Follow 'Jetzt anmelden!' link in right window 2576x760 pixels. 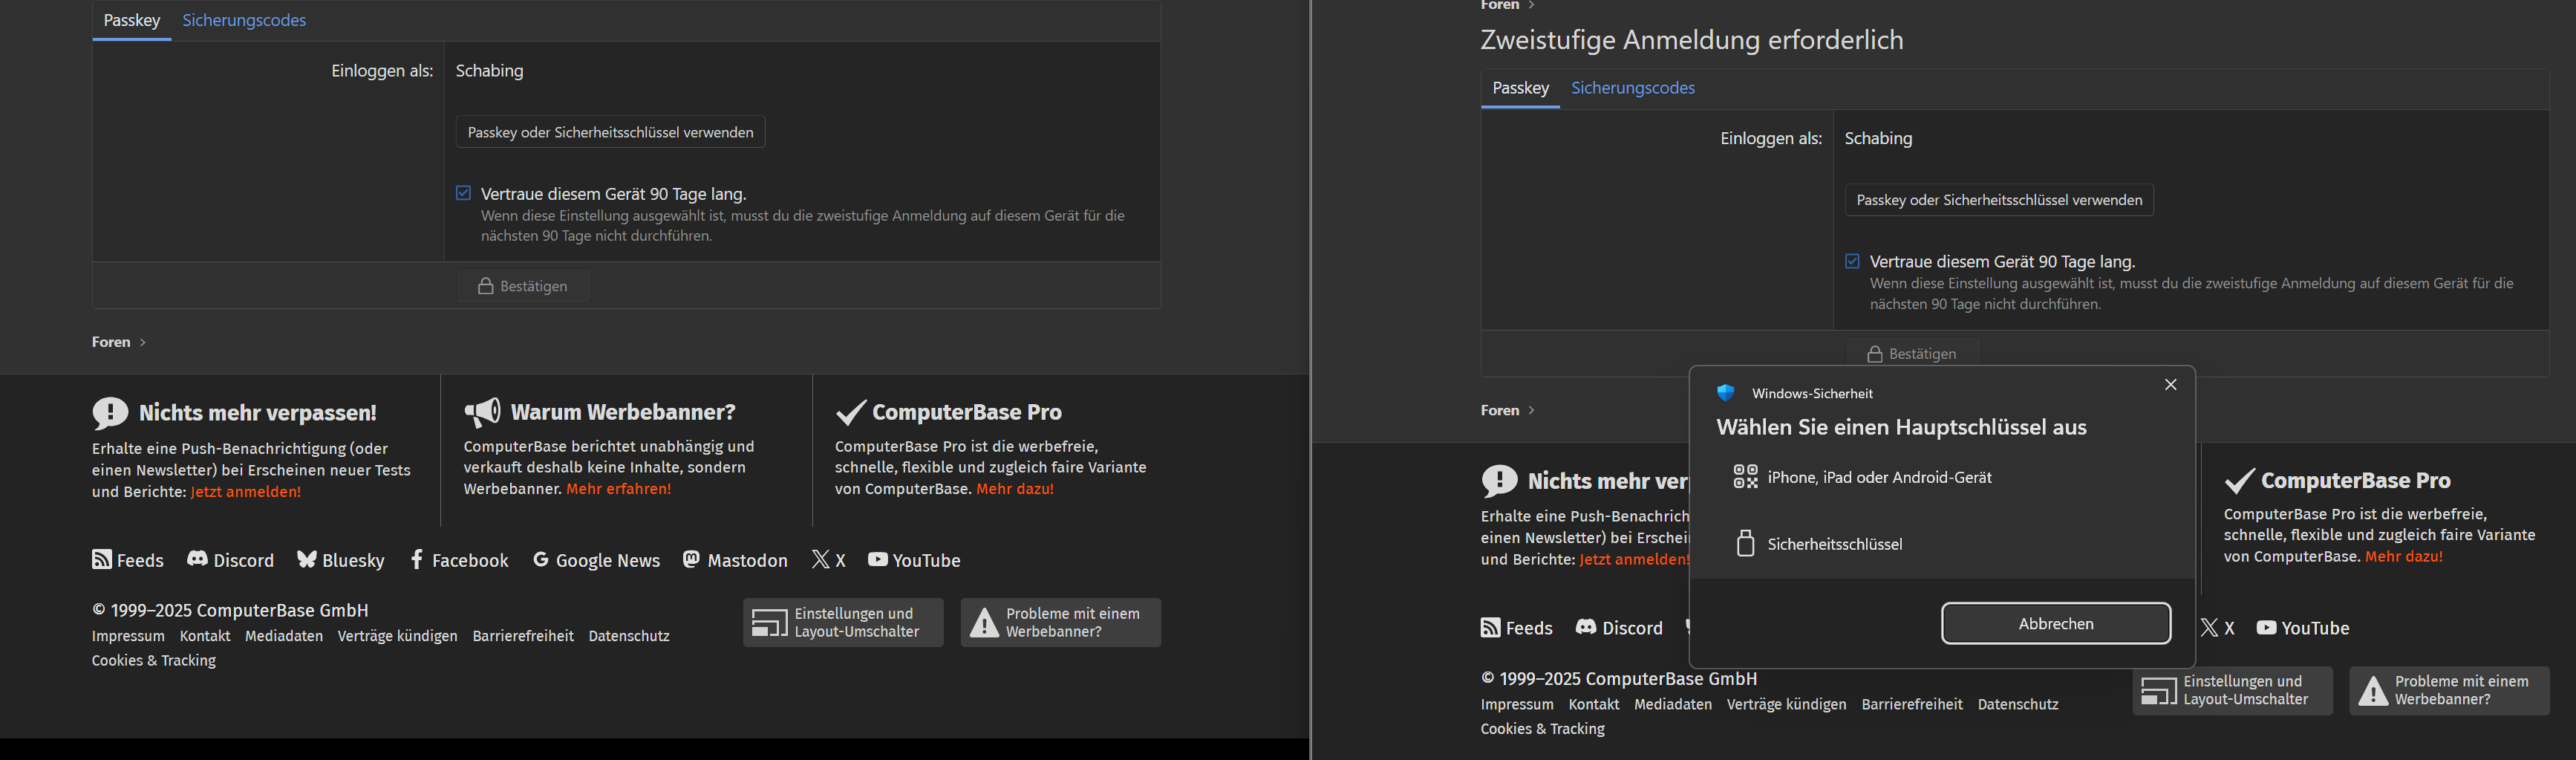pos(1635,560)
